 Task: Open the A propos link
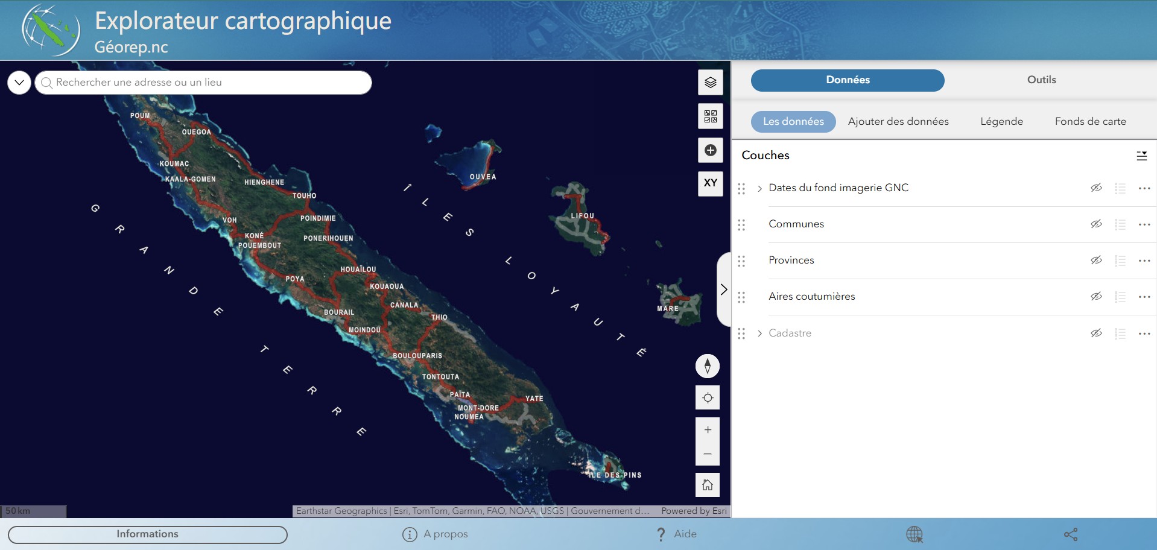click(435, 534)
